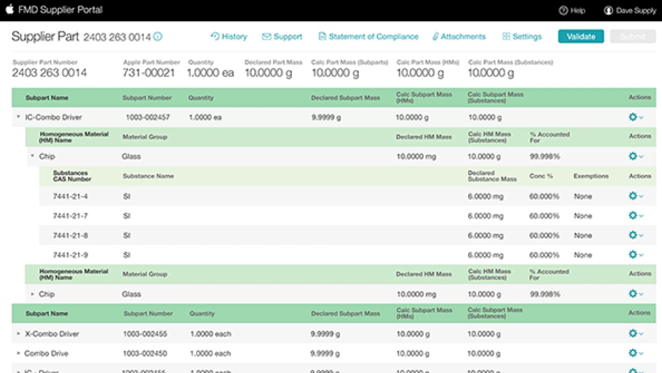Open Help from the top bar
Screen dimensions: 662x373
(572, 11)
